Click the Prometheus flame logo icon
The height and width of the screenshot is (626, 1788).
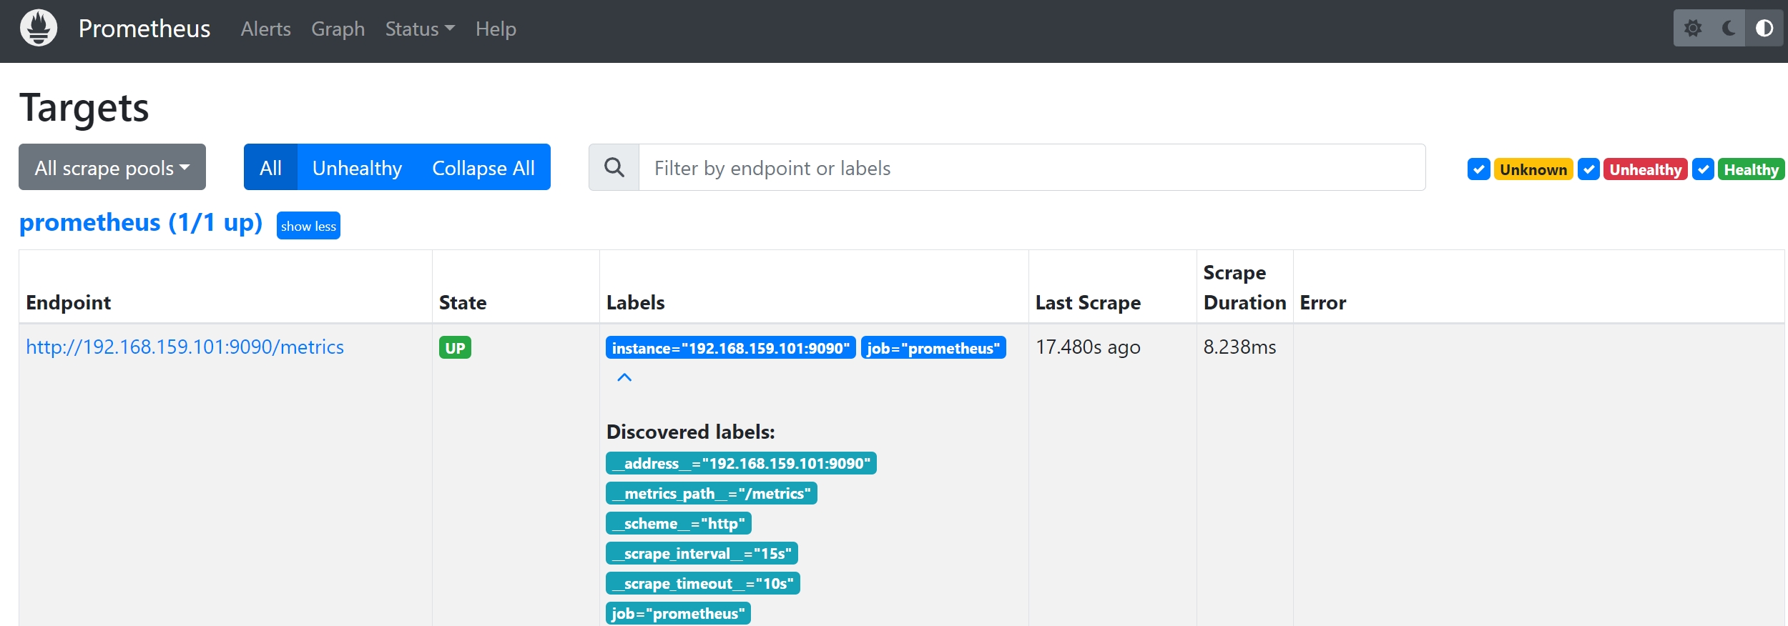pyautogui.click(x=39, y=29)
